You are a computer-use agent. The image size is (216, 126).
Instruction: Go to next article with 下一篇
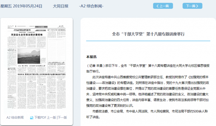(x=192, y=6)
